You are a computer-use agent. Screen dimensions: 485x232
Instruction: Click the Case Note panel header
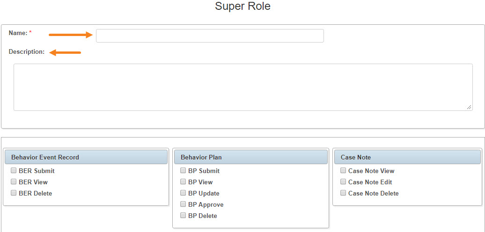point(407,157)
